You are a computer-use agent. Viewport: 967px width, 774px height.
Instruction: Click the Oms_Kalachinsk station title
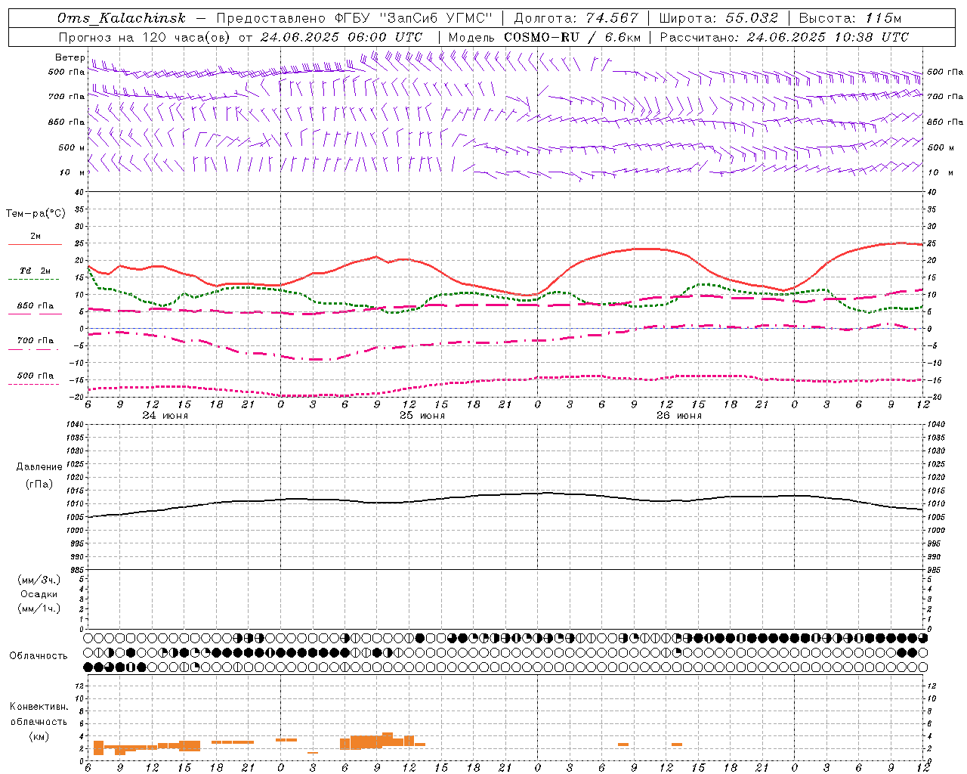coord(121,18)
